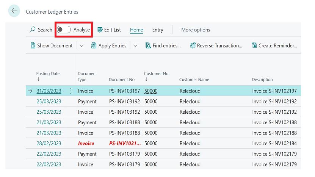The height and width of the screenshot is (177, 315).
Task: Open customer number 50000 link in first row
Action: [x=151, y=91]
